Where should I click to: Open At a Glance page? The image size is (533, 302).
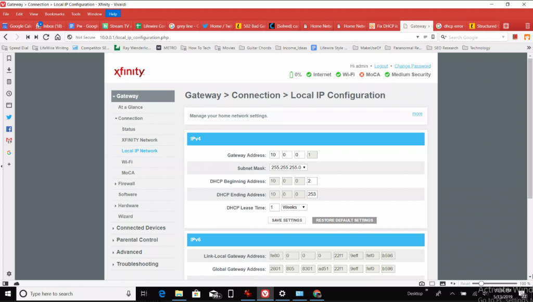click(x=130, y=107)
